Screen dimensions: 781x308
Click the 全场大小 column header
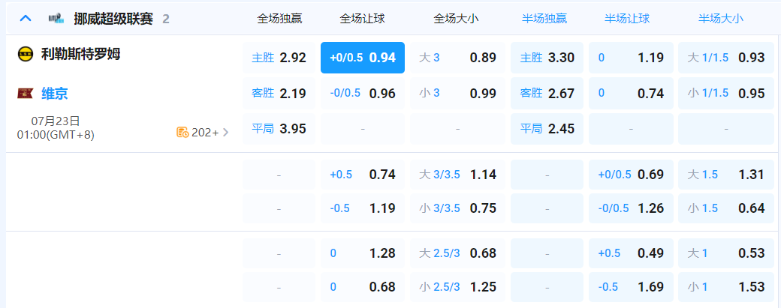point(456,19)
